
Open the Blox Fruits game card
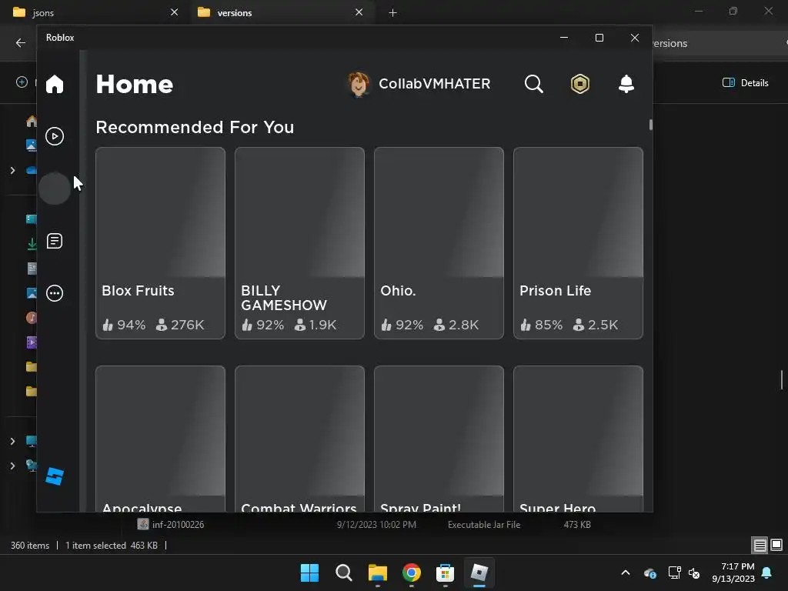(160, 243)
